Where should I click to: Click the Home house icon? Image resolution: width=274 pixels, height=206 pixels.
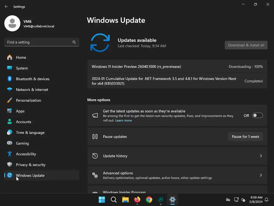click(x=10, y=57)
